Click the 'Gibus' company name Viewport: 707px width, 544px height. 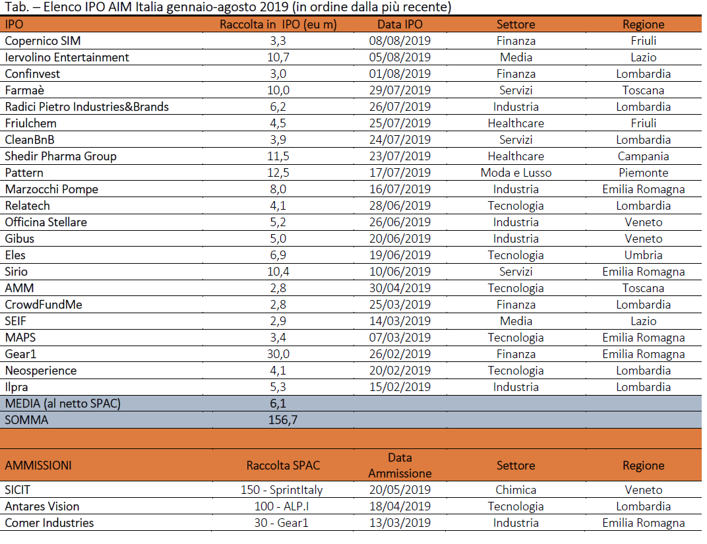(x=19, y=239)
